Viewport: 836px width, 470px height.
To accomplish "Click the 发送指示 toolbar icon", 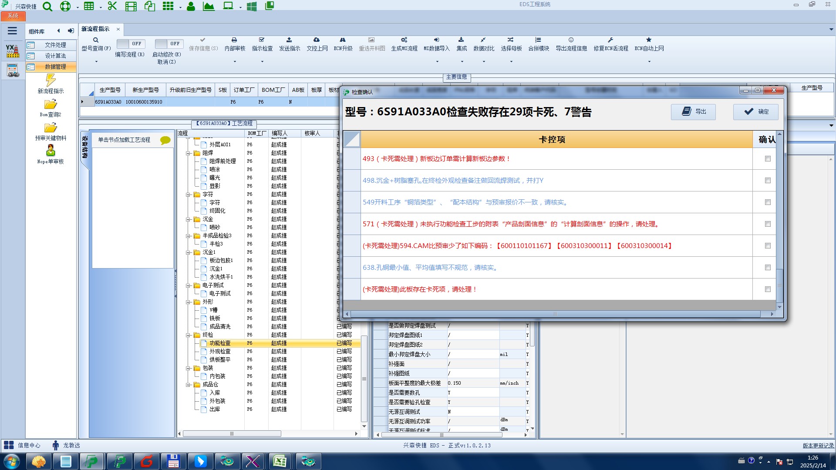I will pos(289,40).
